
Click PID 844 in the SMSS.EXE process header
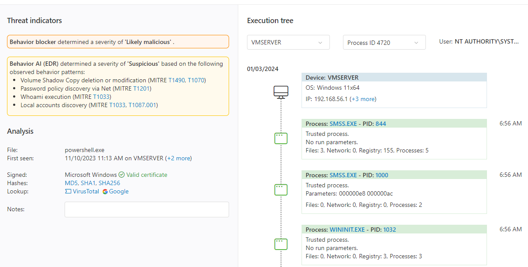coord(381,123)
